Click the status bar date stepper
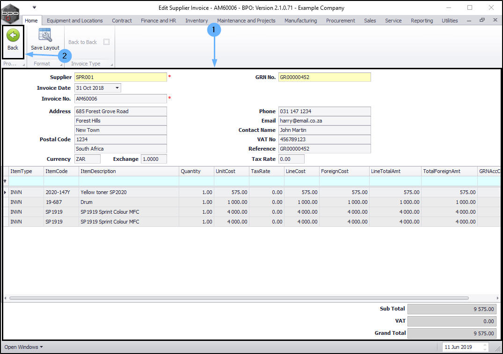The image size is (503, 354). tap(485, 347)
